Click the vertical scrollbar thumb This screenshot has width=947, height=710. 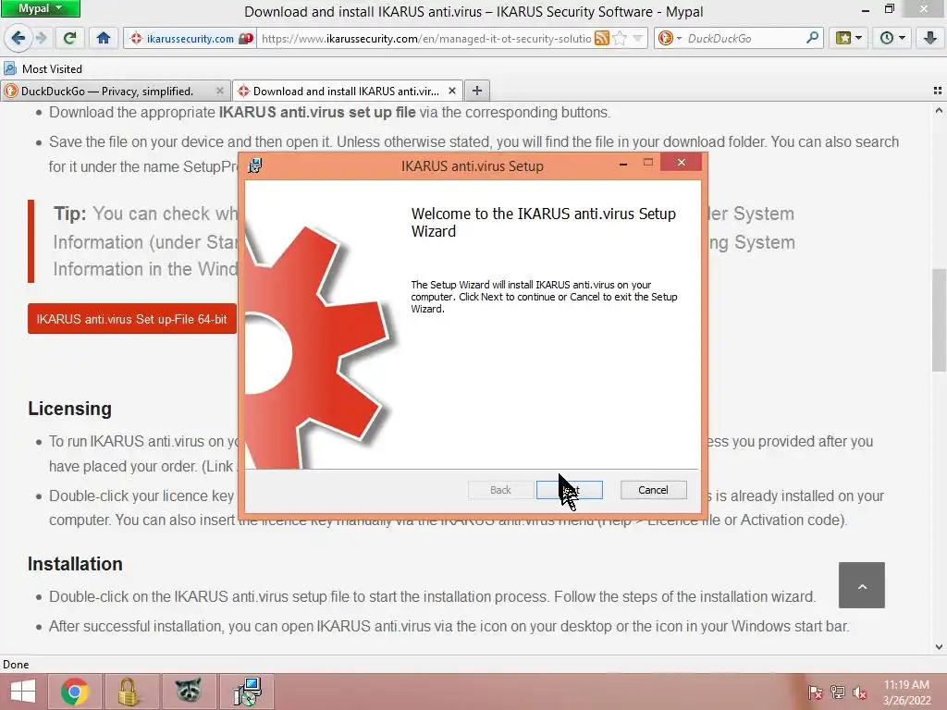coord(939,320)
